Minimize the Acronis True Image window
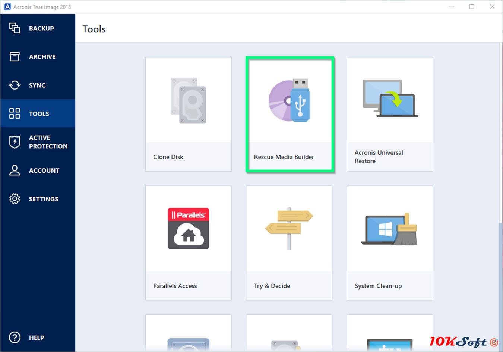This screenshot has width=503, height=352. point(452,7)
